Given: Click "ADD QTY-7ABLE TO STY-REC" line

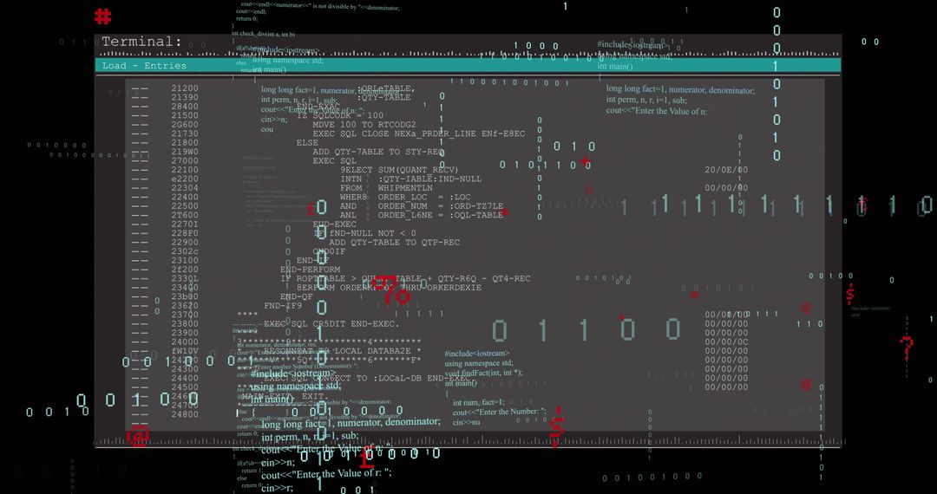Looking at the screenshot, I should [378, 152].
